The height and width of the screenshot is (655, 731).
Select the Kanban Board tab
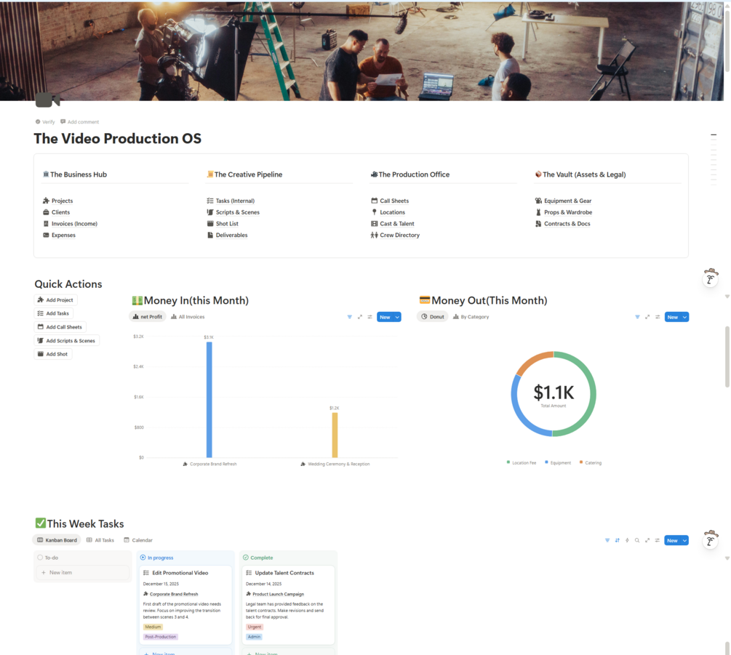tap(57, 540)
